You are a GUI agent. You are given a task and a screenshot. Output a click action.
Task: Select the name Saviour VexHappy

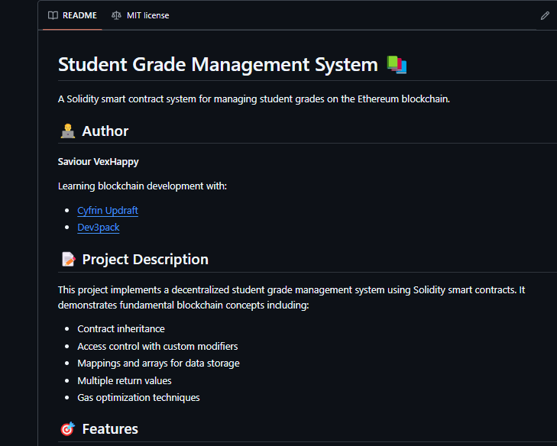(x=99, y=162)
